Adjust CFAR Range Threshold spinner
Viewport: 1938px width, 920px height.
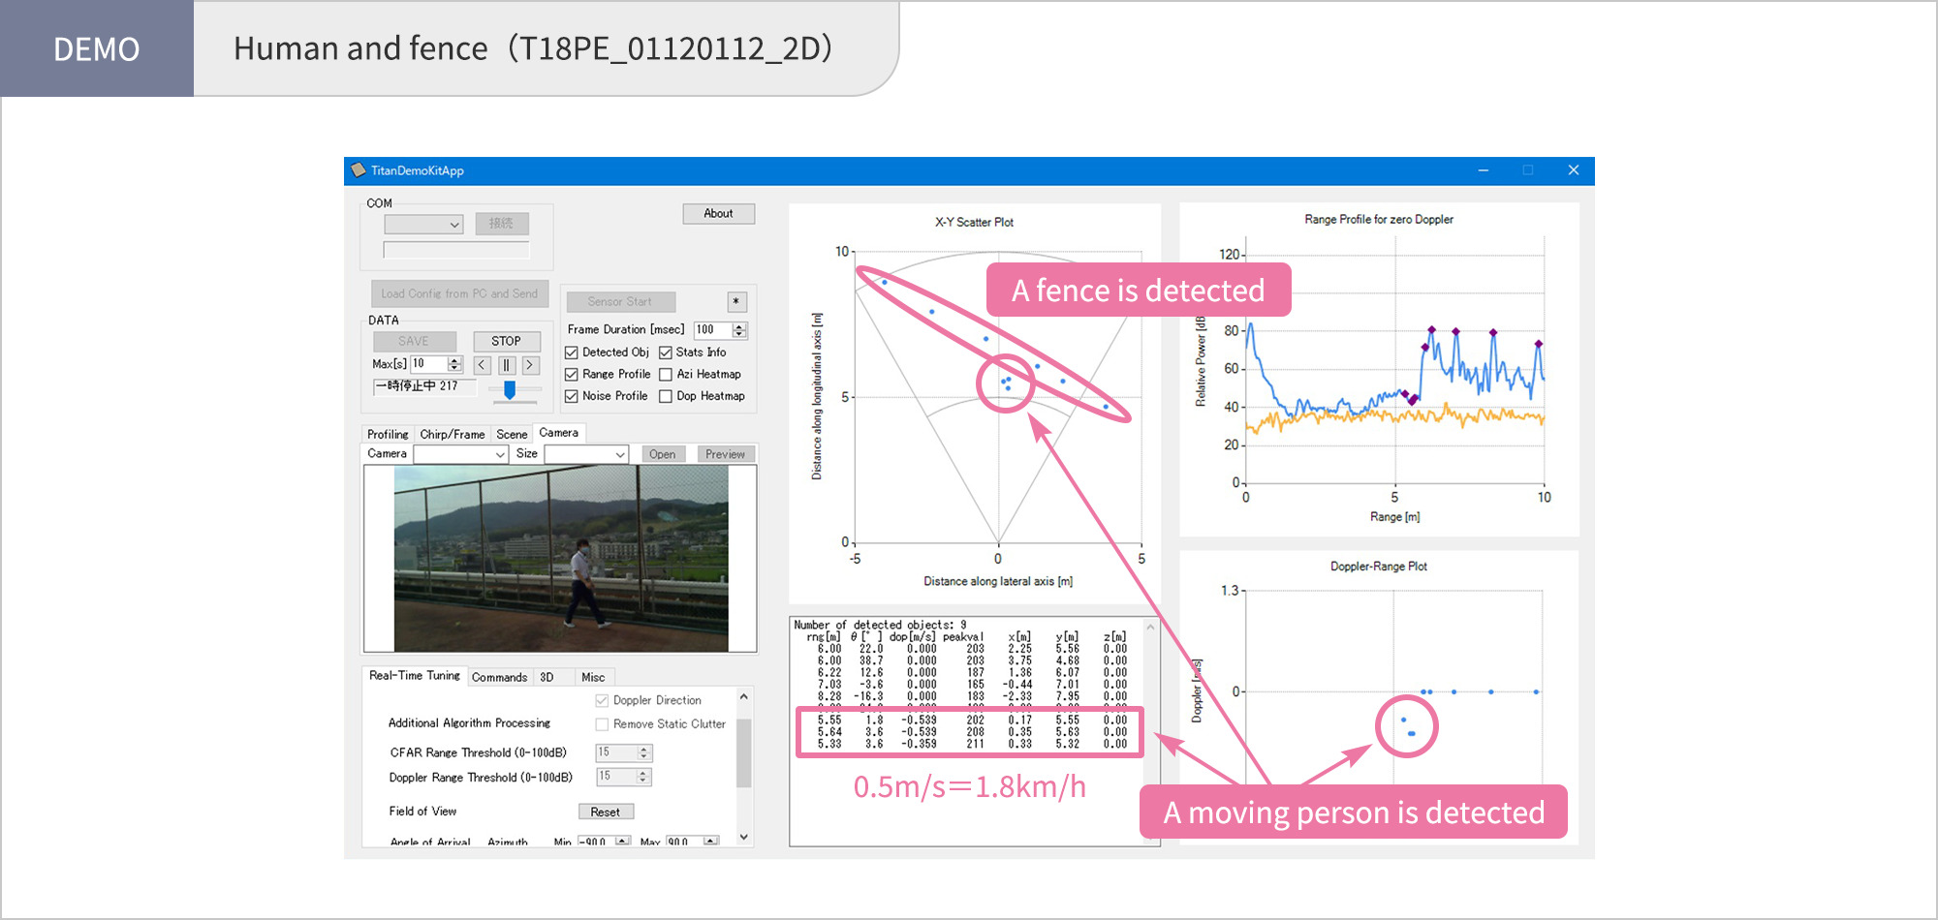click(x=643, y=752)
